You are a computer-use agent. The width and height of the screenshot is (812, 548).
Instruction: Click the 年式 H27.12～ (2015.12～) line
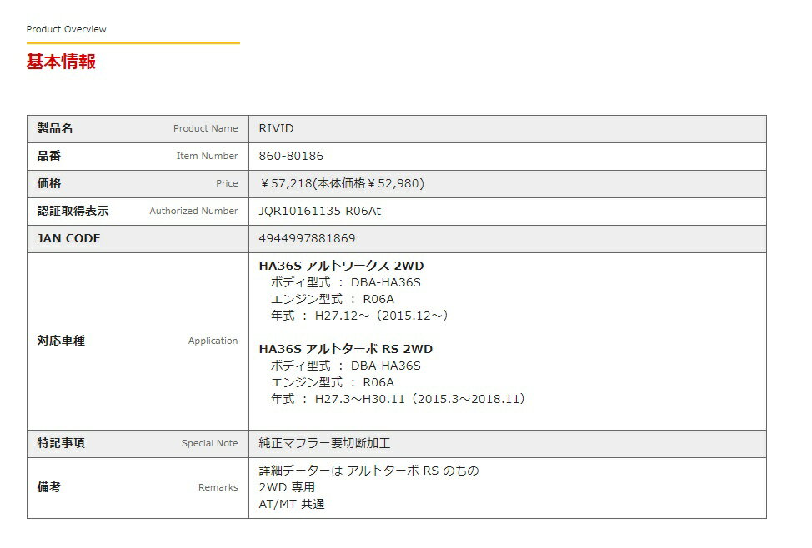tap(360, 316)
